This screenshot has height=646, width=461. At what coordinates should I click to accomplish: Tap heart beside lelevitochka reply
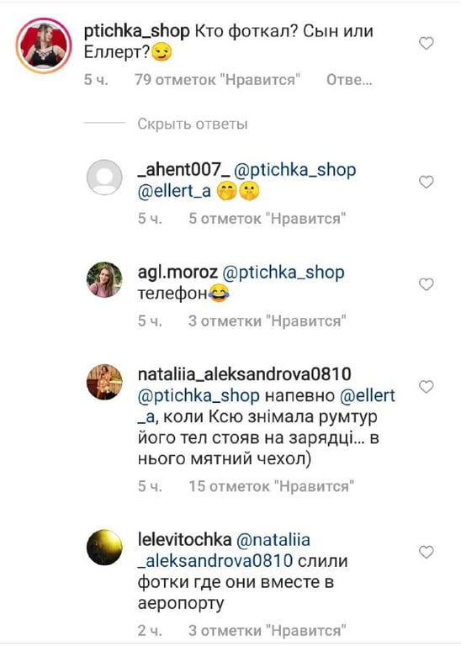[427, 552]
